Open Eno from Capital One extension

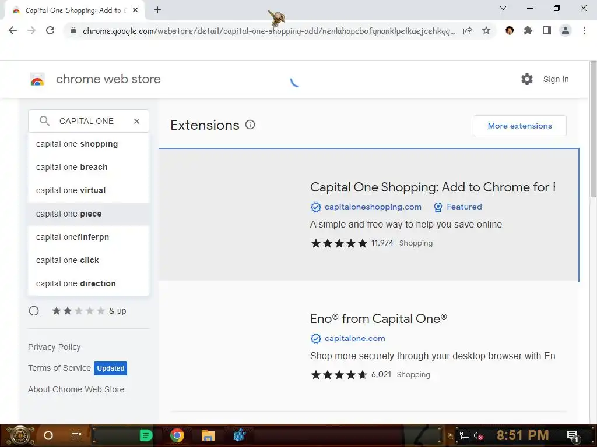[378, 318]
